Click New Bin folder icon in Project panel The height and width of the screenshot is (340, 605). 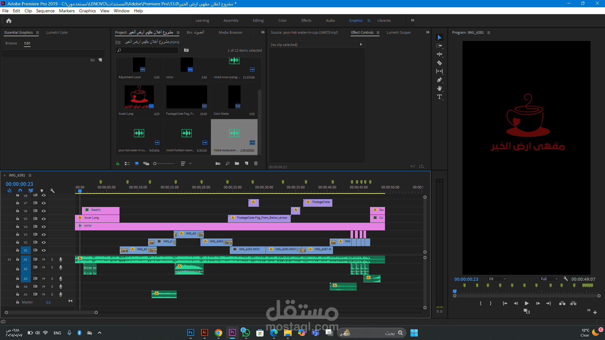tap(237, 164)
